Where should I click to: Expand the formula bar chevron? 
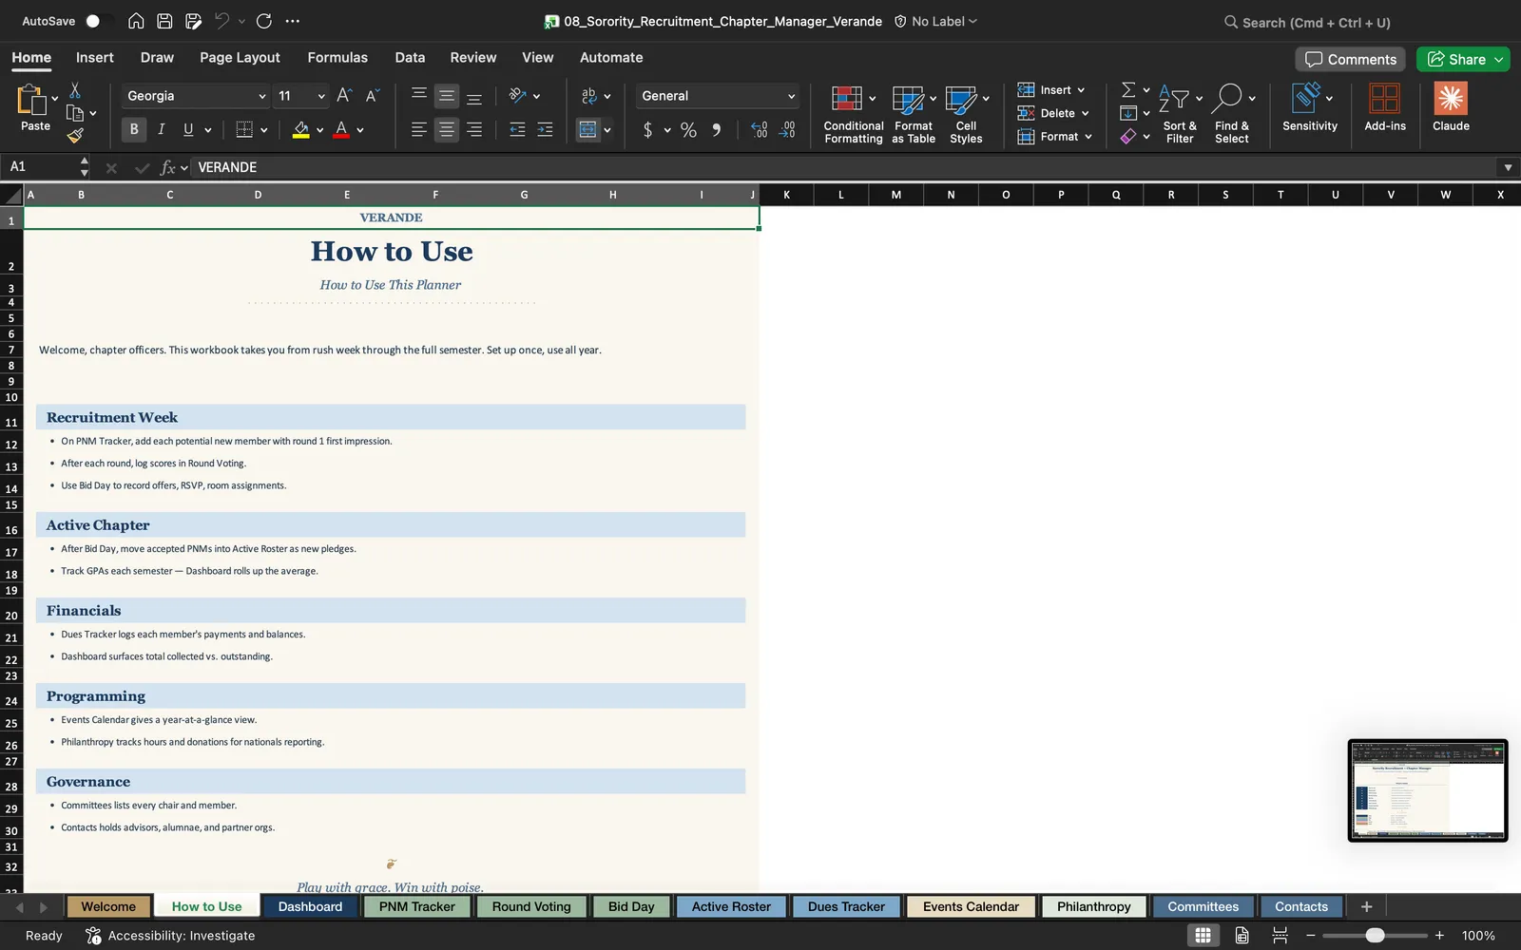point(1508,167)
